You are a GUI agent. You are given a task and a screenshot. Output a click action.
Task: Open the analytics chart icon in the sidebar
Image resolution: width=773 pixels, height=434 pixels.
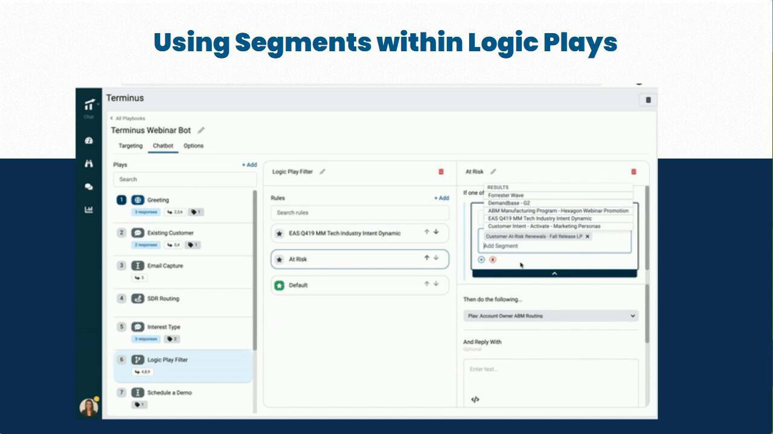pos(89,209)
